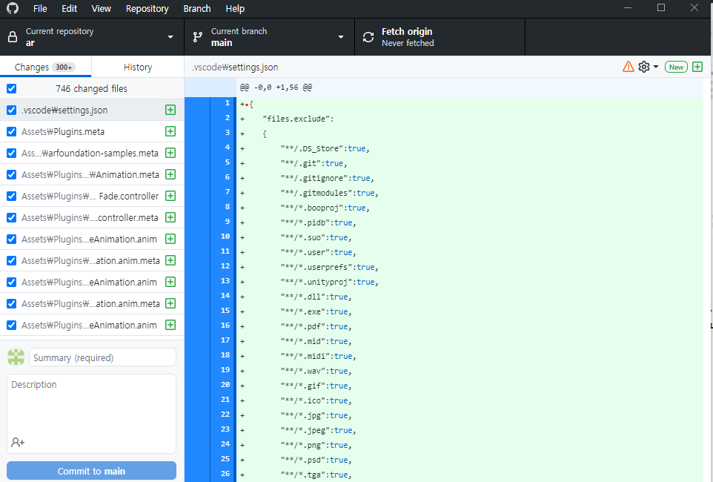Click the green New badge

coord(676,67)
